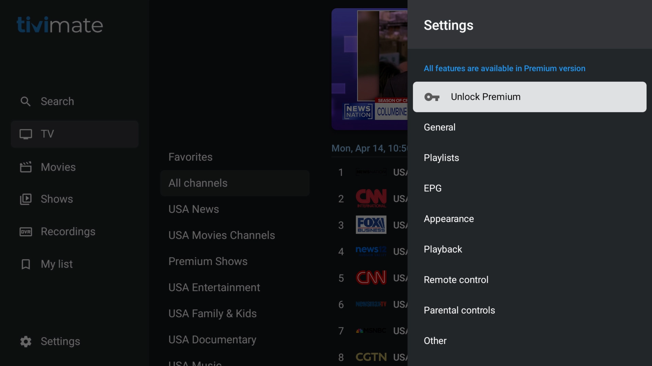Open Appearance settings
This screenshot has height=366, width=652.
click(x=529, y=219)
